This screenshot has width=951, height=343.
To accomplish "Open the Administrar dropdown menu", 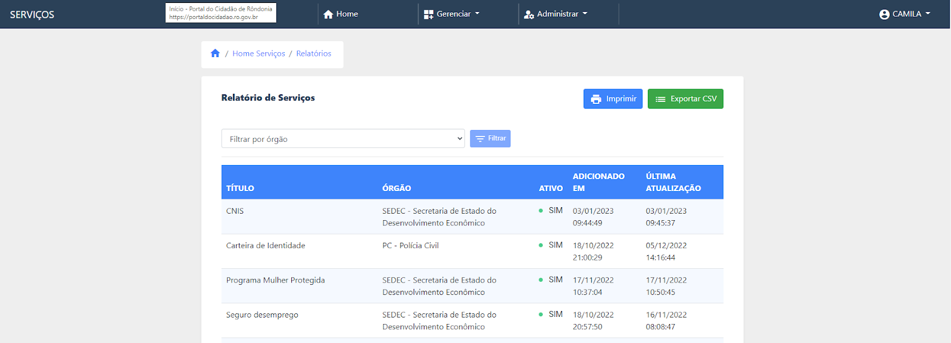I will (x=556, y=14).
